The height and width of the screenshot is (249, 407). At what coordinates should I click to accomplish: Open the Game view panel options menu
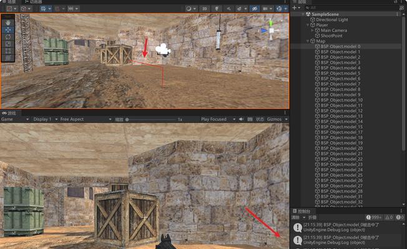coord(285,113)
